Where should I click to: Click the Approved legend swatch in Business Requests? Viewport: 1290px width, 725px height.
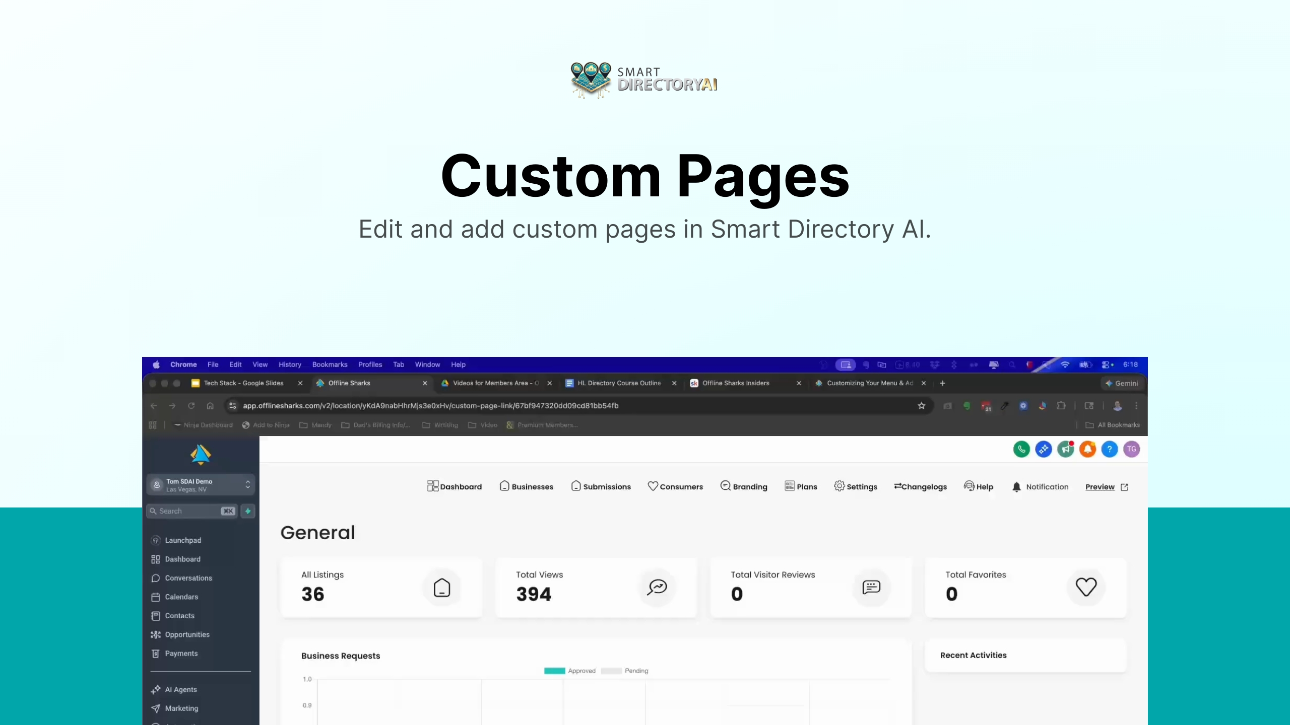coord(554,671)
